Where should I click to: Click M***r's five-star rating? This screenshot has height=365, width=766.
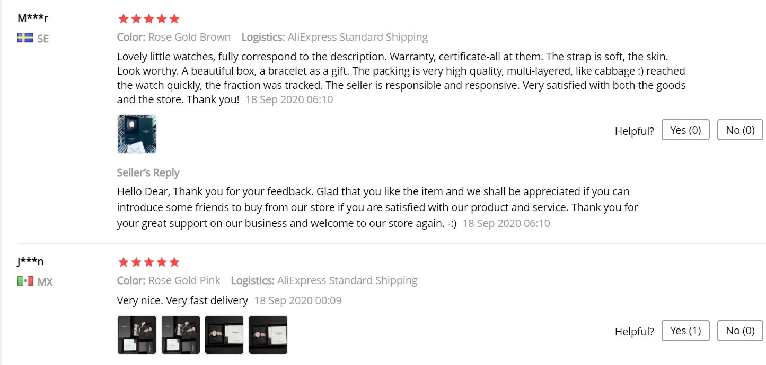tap(148, 19)
